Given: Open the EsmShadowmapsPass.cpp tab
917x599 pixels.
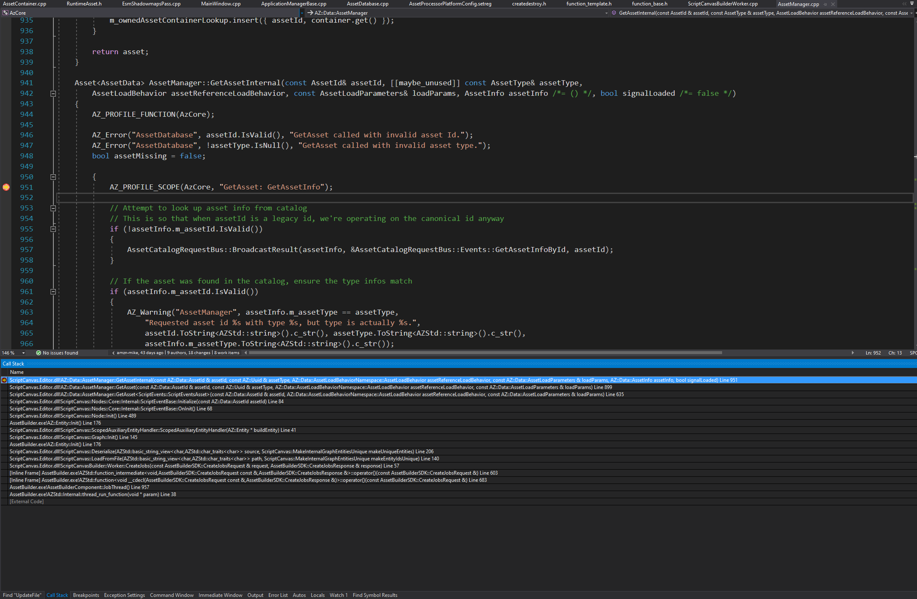Looking at the screenshot, I should (x=151, y=4).
